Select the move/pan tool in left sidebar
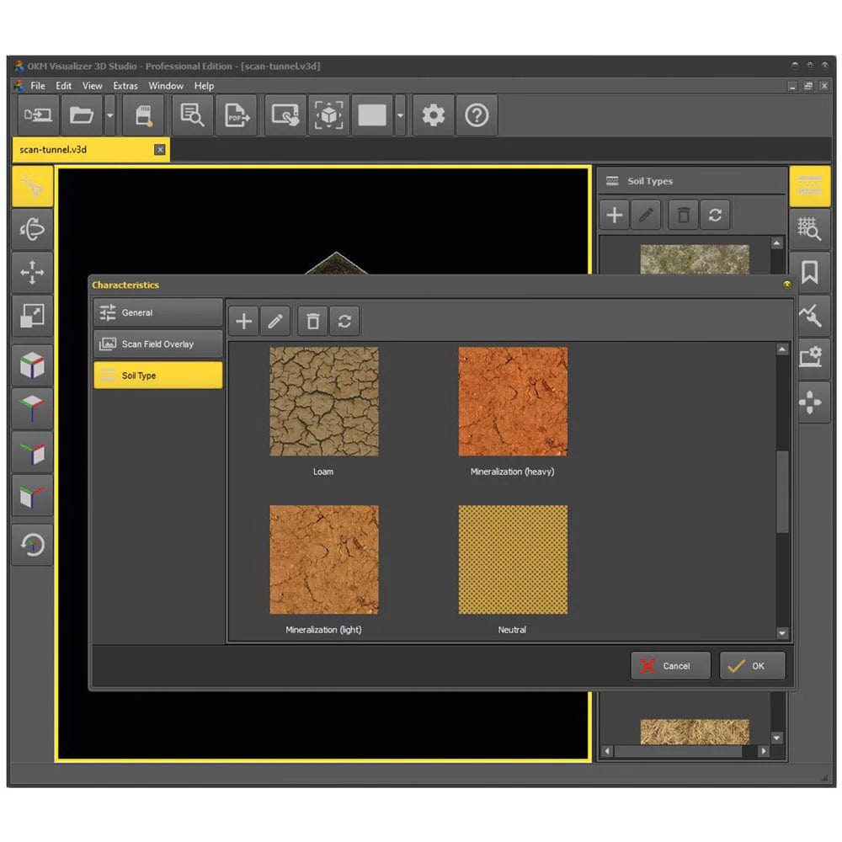Screen dimensions: 842x842 coord(33,273)
